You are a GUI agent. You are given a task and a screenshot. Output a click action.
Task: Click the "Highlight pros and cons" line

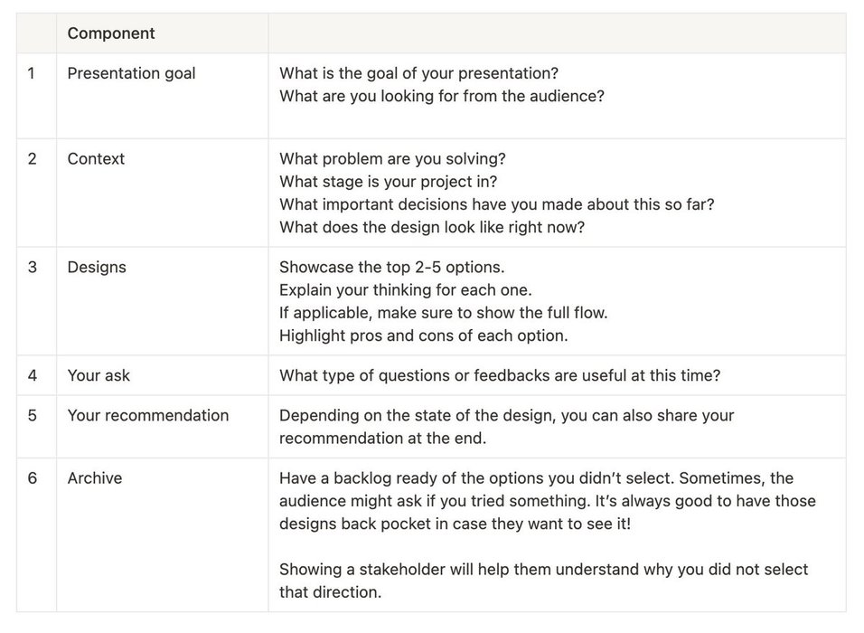coord(424,335)
